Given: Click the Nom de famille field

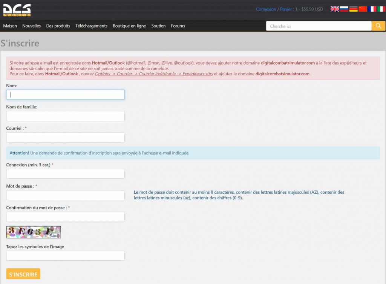Looking at the screenshot, I should coord(66,116).
